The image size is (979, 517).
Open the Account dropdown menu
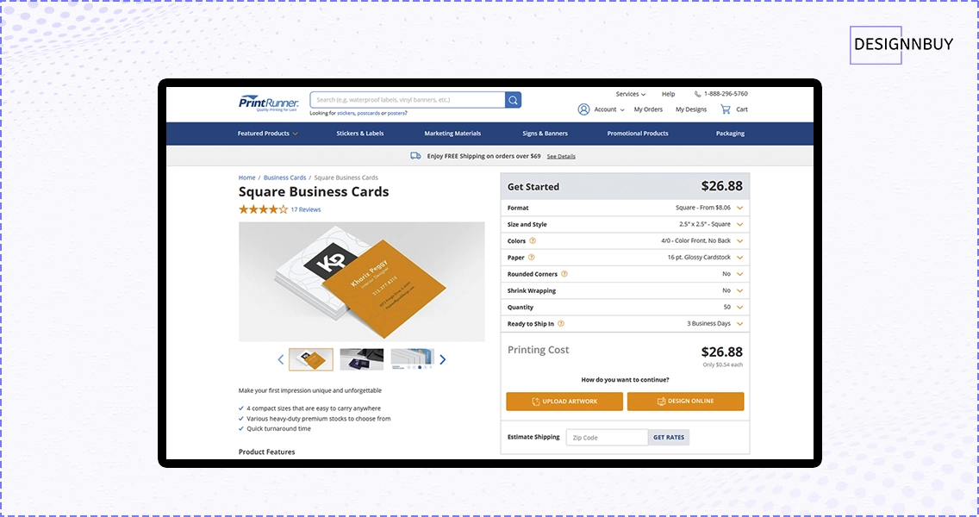pos(608,109)
